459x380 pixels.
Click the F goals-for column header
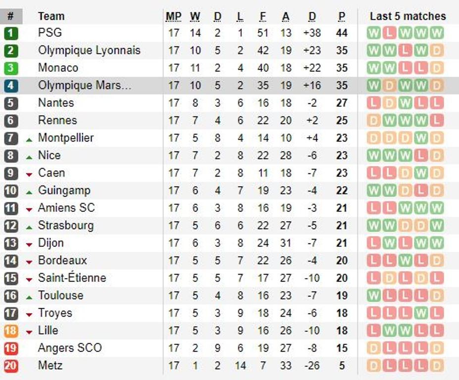(x=263, y=16)
